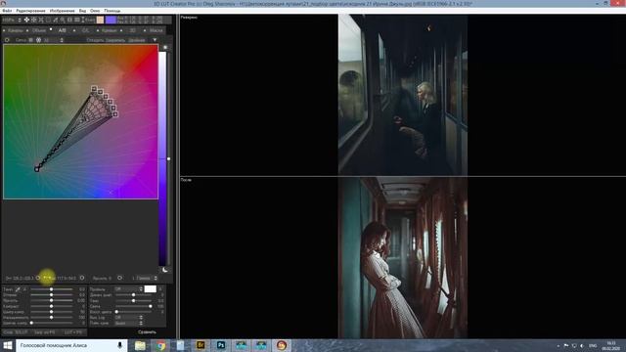The image size is (626, 352).
Task: Expand the triangle dropdown above color grid
Action: tap(155, 40)
